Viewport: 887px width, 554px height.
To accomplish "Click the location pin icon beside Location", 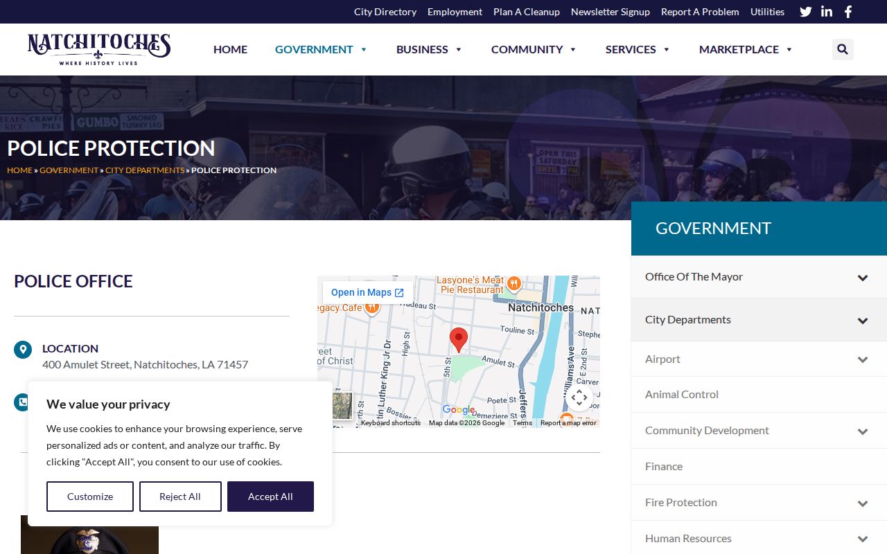I will [23, 350].
